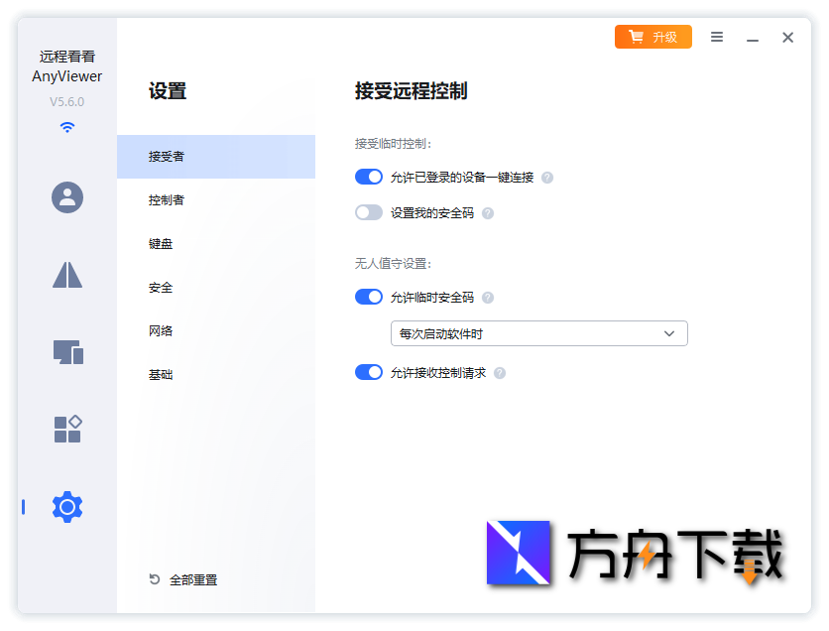This screenshot has height=631, width=829.
Task: Click the help icon beside 允许已登录的设备一键连接
Action: (548, 178)
